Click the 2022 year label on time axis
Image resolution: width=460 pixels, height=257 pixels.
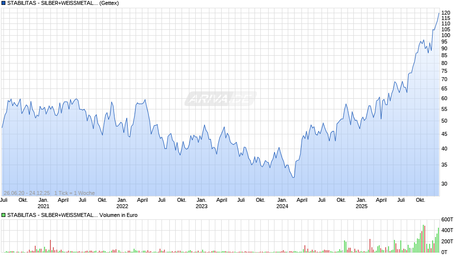pos(122,206)
